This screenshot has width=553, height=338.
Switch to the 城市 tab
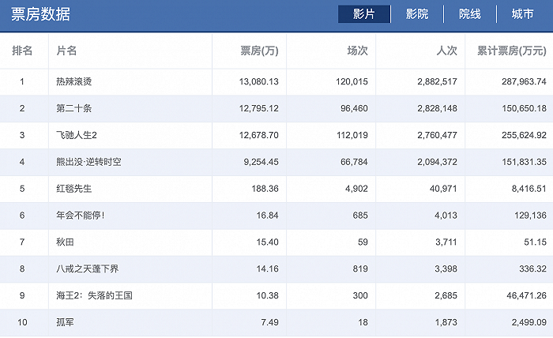pos(522,14)
